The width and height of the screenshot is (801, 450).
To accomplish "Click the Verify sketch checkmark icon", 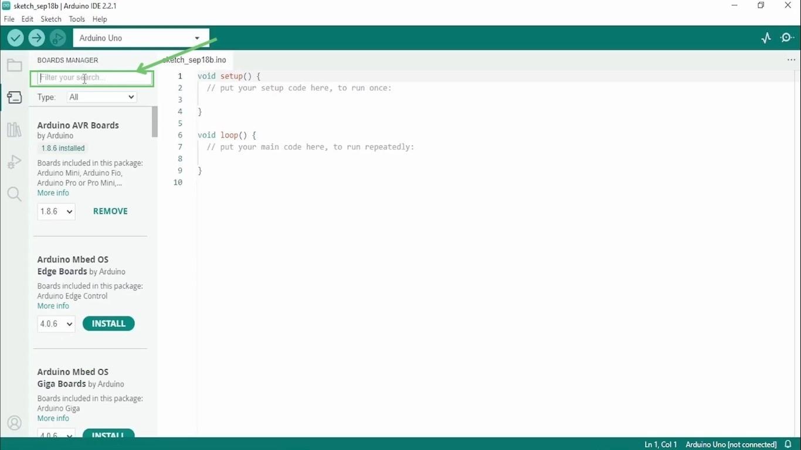I will (x=15, y=37).
